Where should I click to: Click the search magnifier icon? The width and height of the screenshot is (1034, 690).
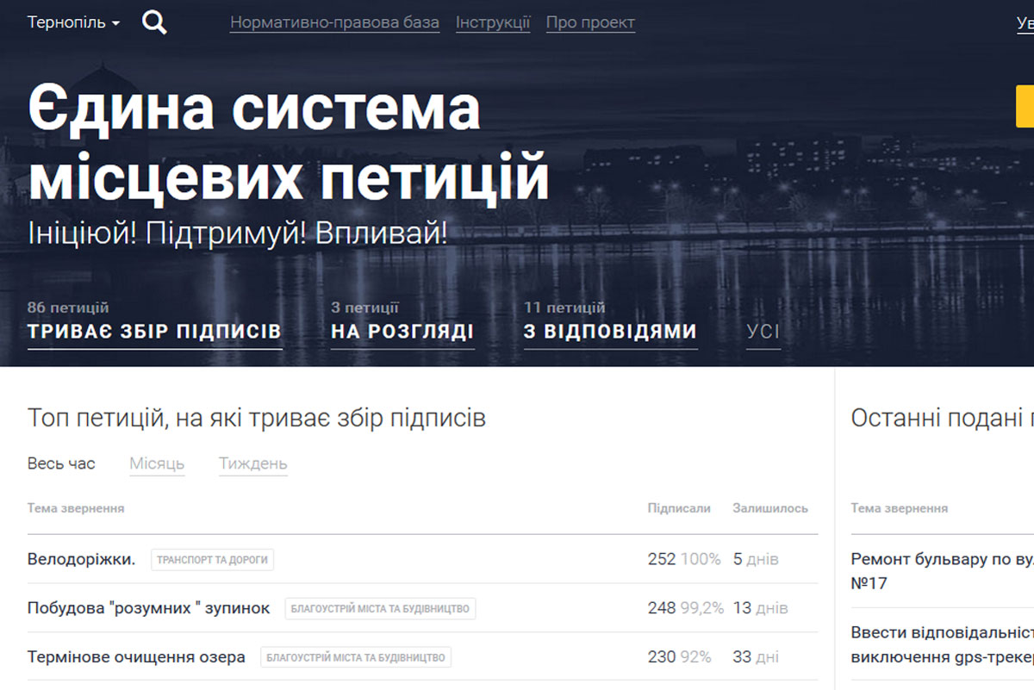pyautogui.click(x=154, y=23)
